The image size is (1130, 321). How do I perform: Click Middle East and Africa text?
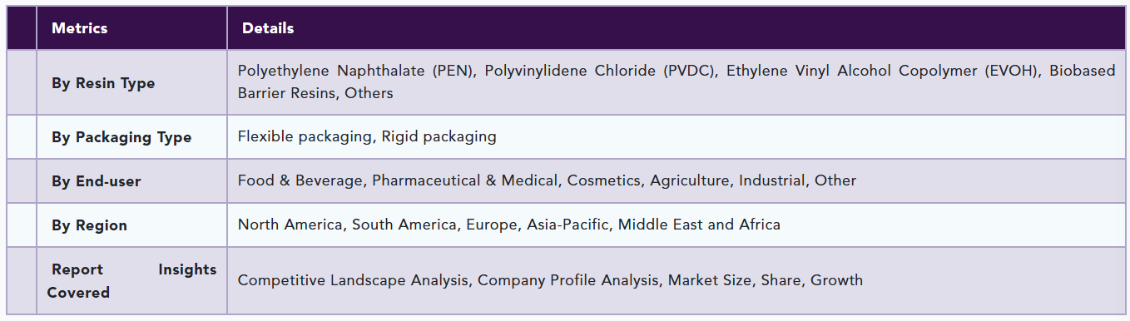[x=699, y=225]
